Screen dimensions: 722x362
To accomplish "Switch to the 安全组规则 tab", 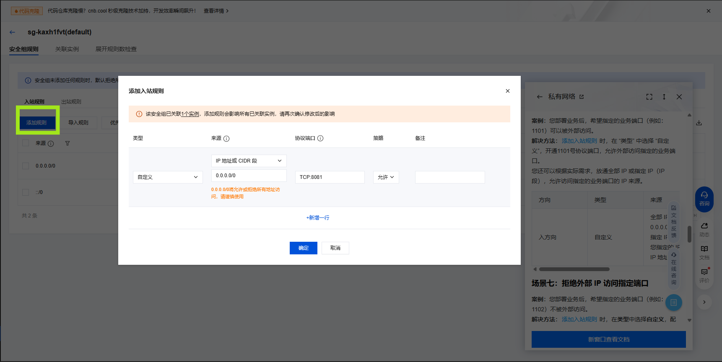I will point(24,49).
